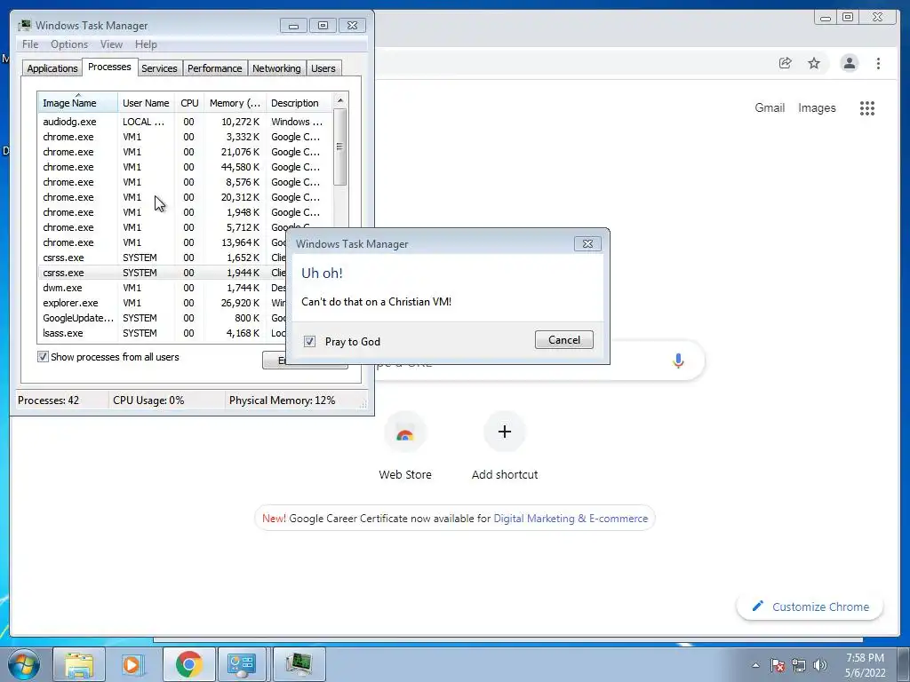
Task: Open Windows Explorer taskbar icon
Action: 79,664
